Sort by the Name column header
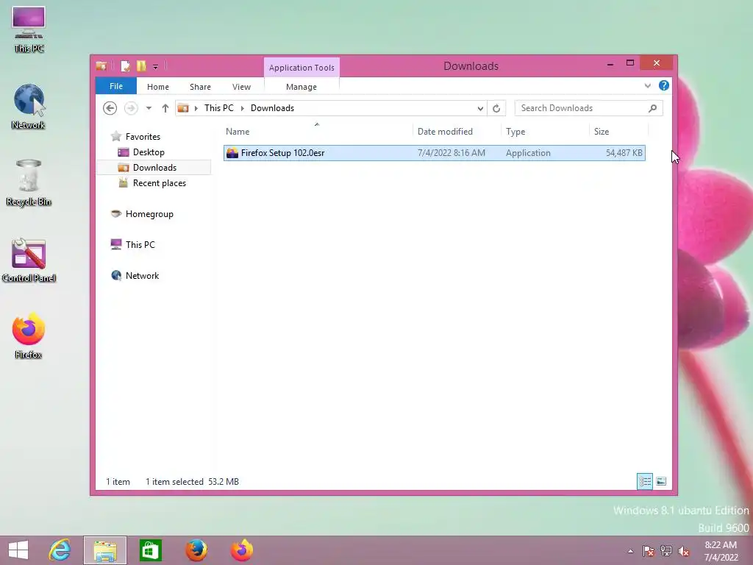The height and width of the screenshot is (565, 753). tap(318, 131)
